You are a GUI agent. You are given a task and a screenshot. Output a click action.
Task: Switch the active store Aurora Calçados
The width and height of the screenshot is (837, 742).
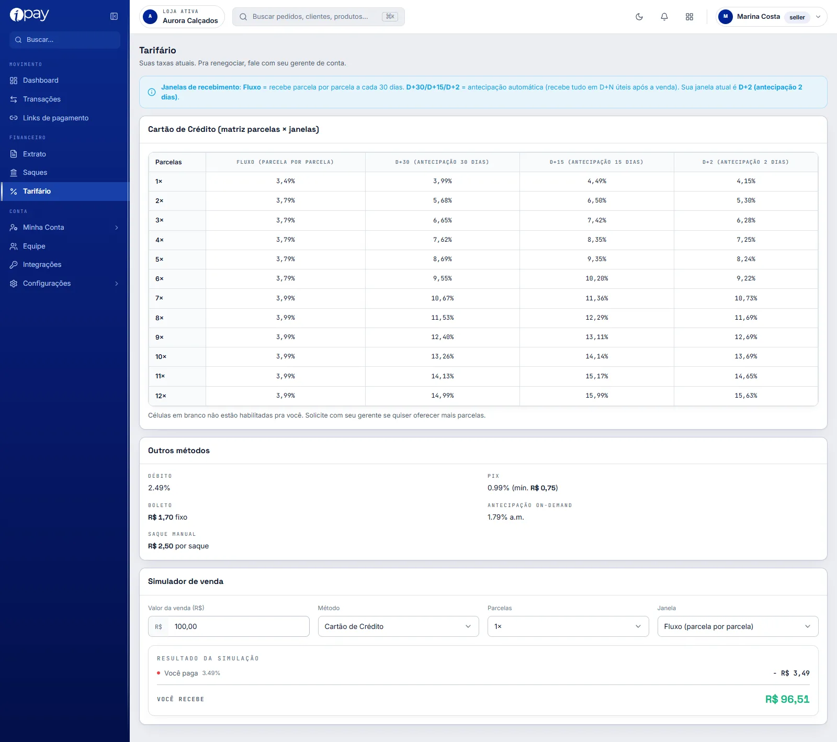[x=182, y=17]
